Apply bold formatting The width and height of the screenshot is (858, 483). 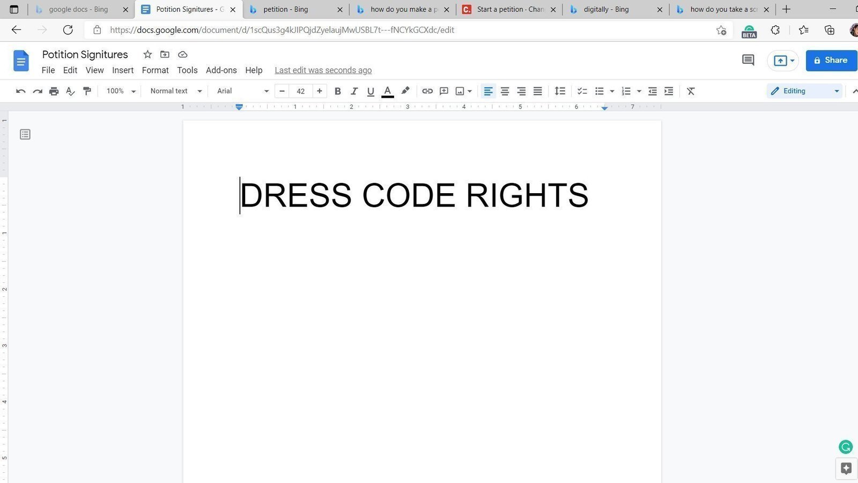[x=337, y=91]
